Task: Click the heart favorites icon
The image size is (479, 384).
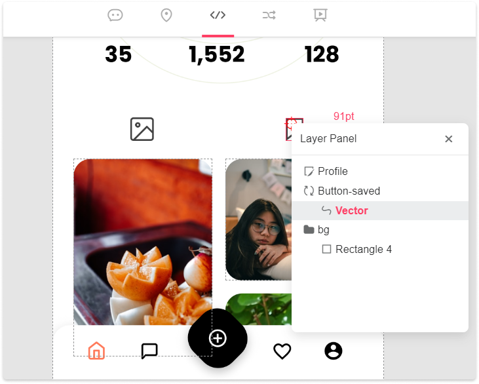Action: pyautogui.click(x=282, y=351)
